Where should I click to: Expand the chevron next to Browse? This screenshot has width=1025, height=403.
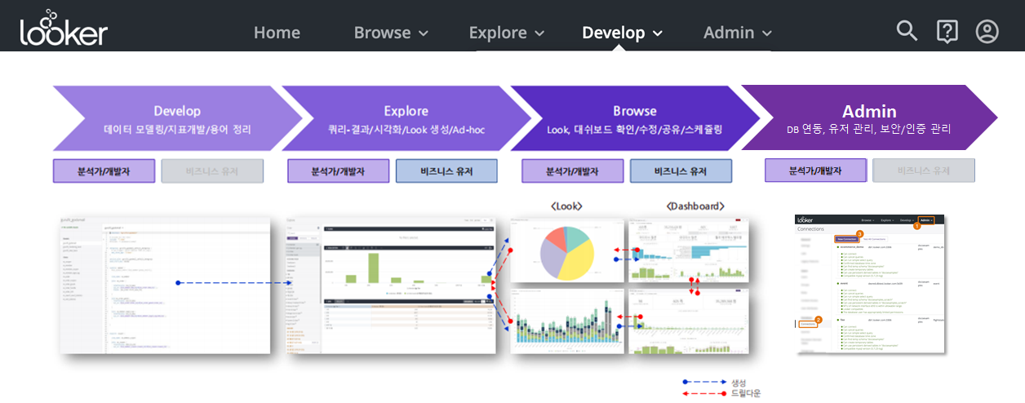coord(423,33)
